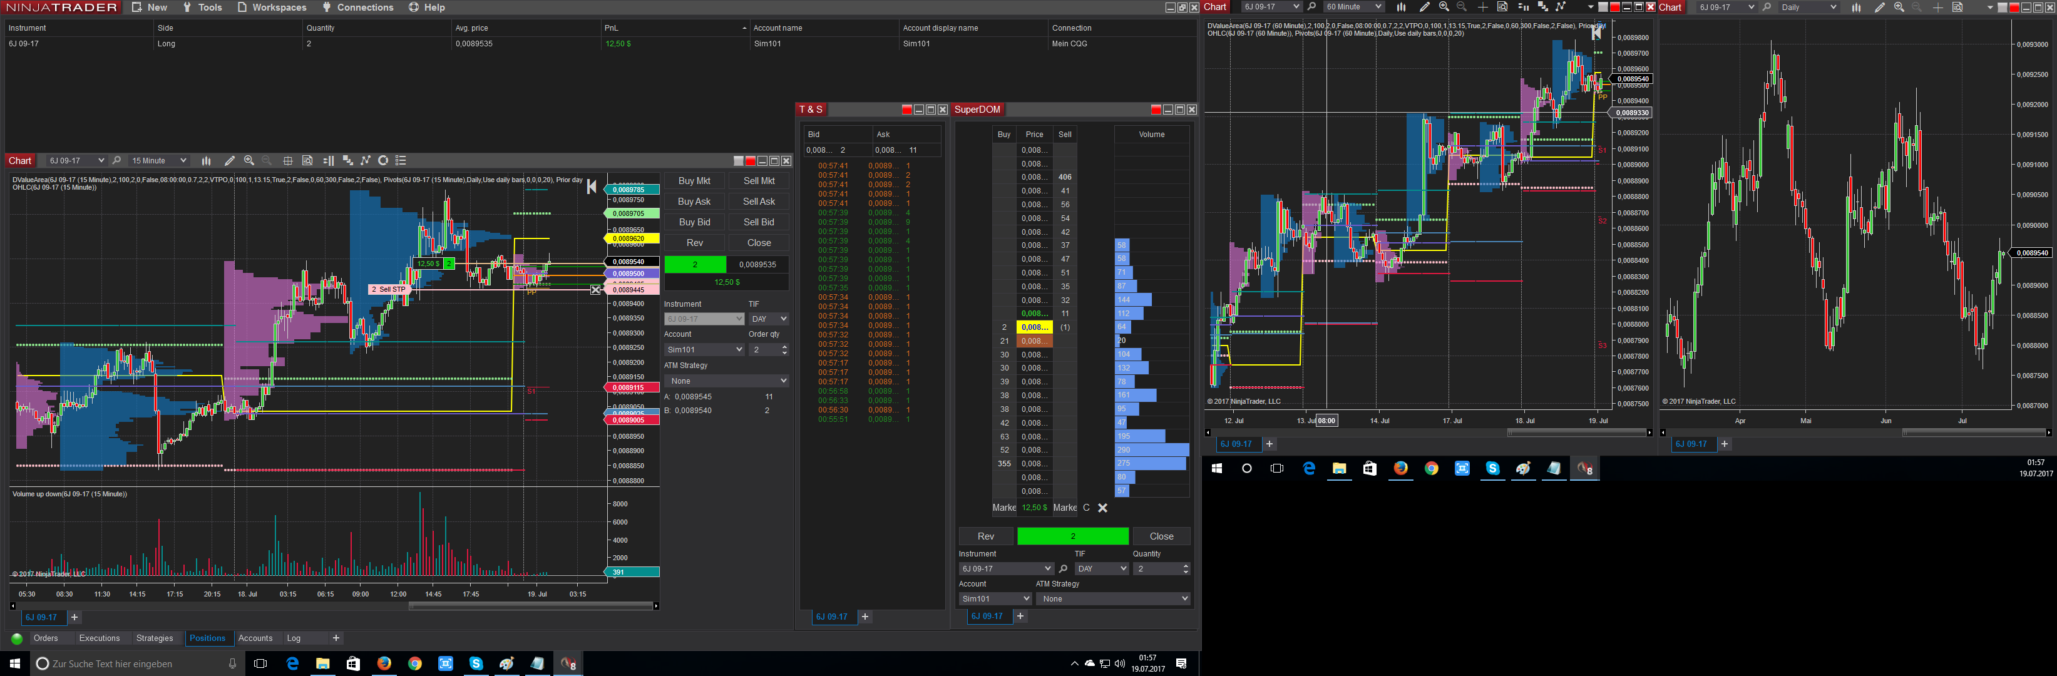Click Buy Mkt in Chart Trader
Viewport: 2057px width, 676px height.
[x=694, y=181]
